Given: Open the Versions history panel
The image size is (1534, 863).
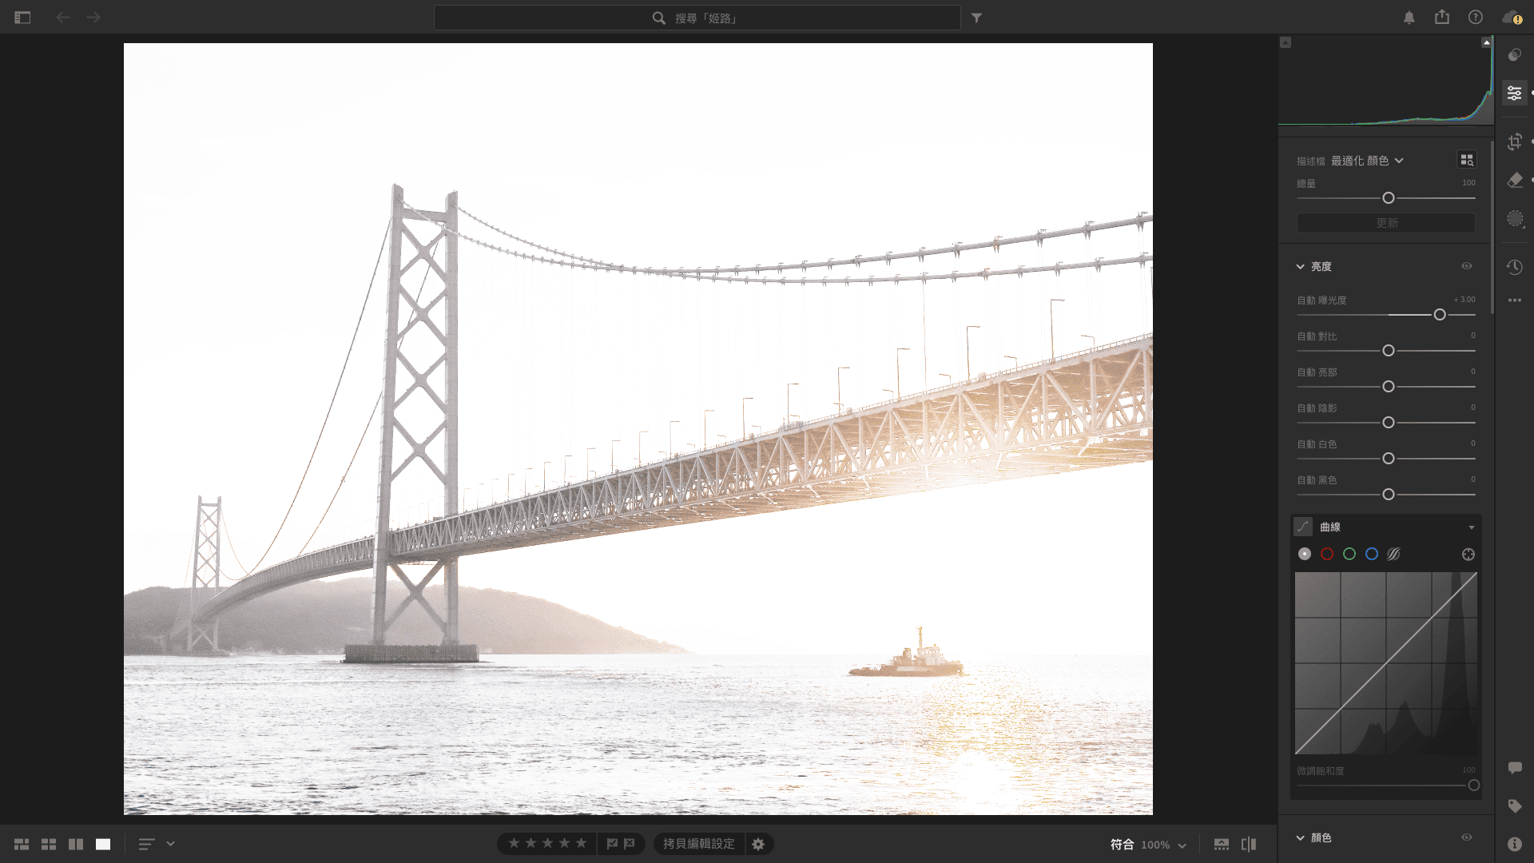Looking at the screenshot, I should (x=1514, y=267).
